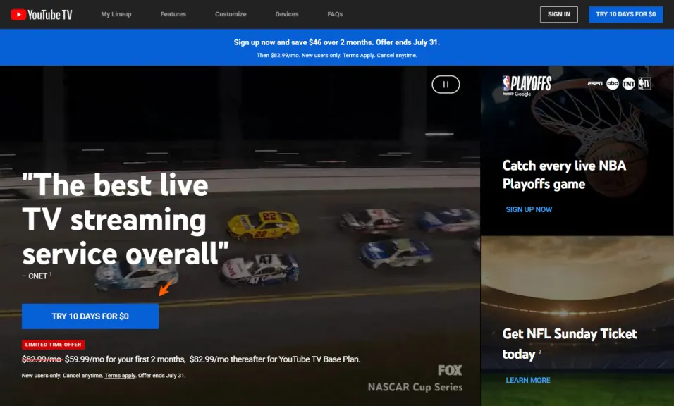Image resolution: width=674 pixels, height=406 pixels.
Task: Click the large blue TRY 10 DAYS FOR $0 hero button
Action: coord(90,316)
